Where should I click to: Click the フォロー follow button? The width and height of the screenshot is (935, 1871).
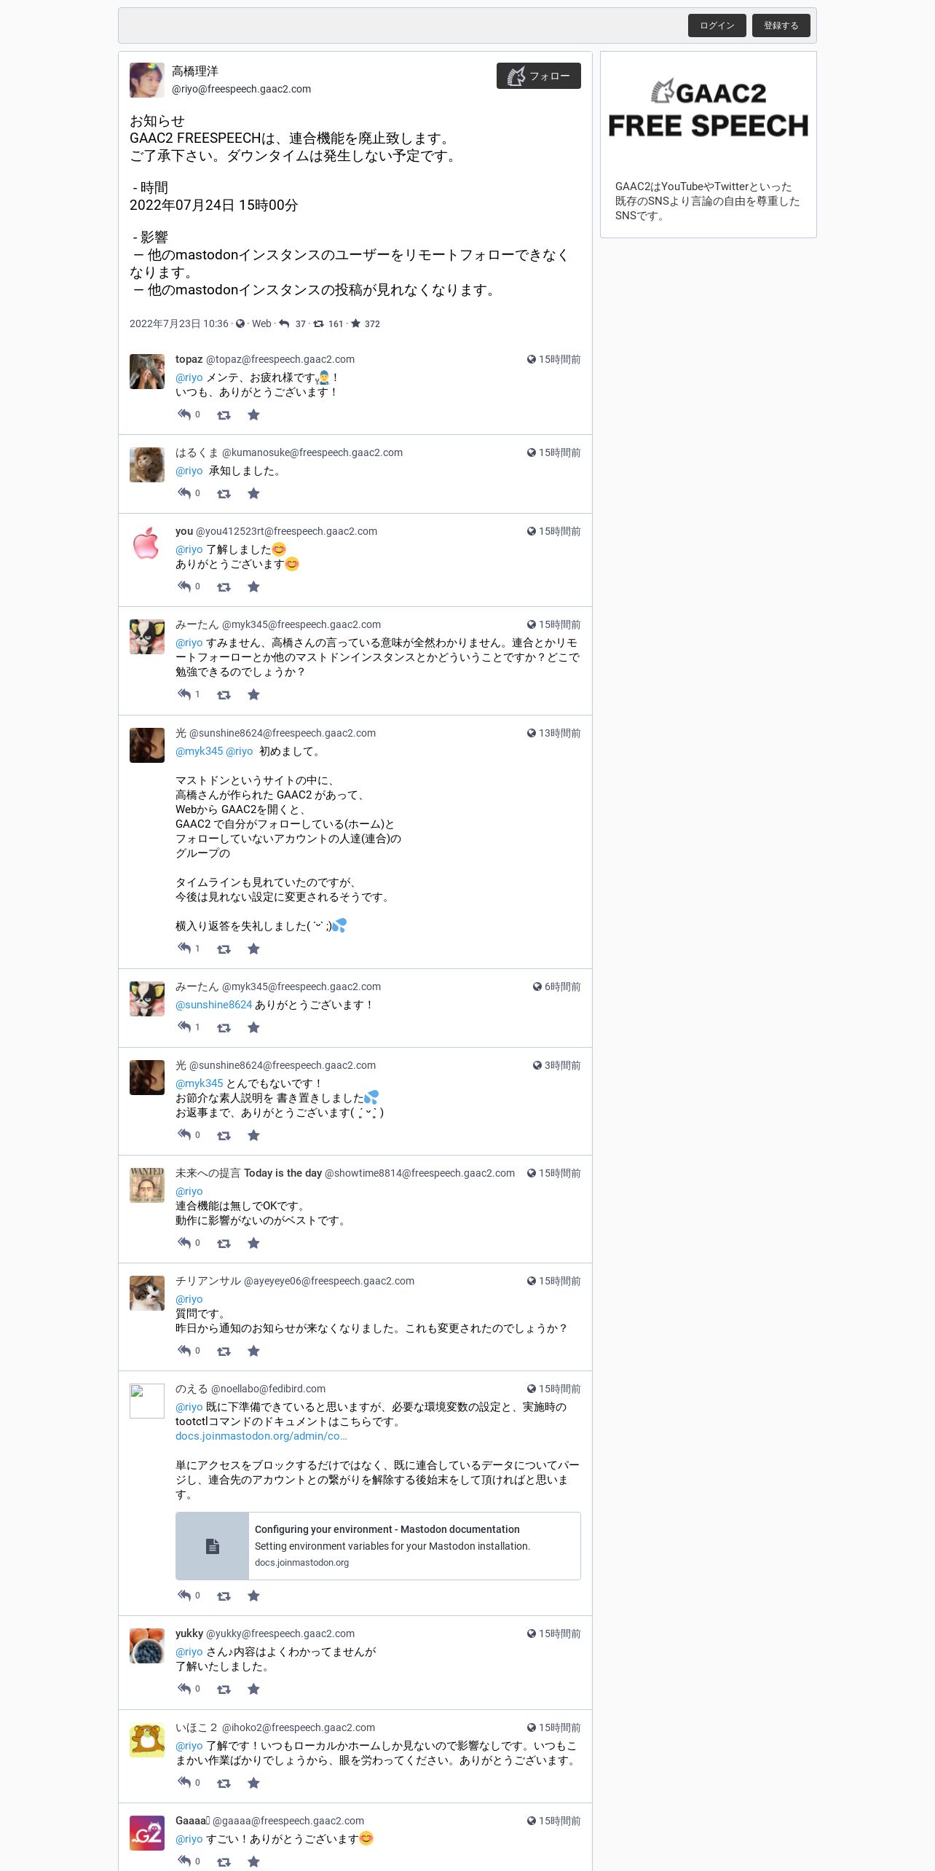(538, 76)
